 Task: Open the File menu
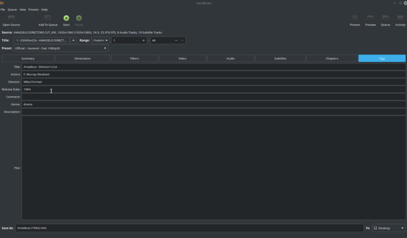[x=3, y=10]
